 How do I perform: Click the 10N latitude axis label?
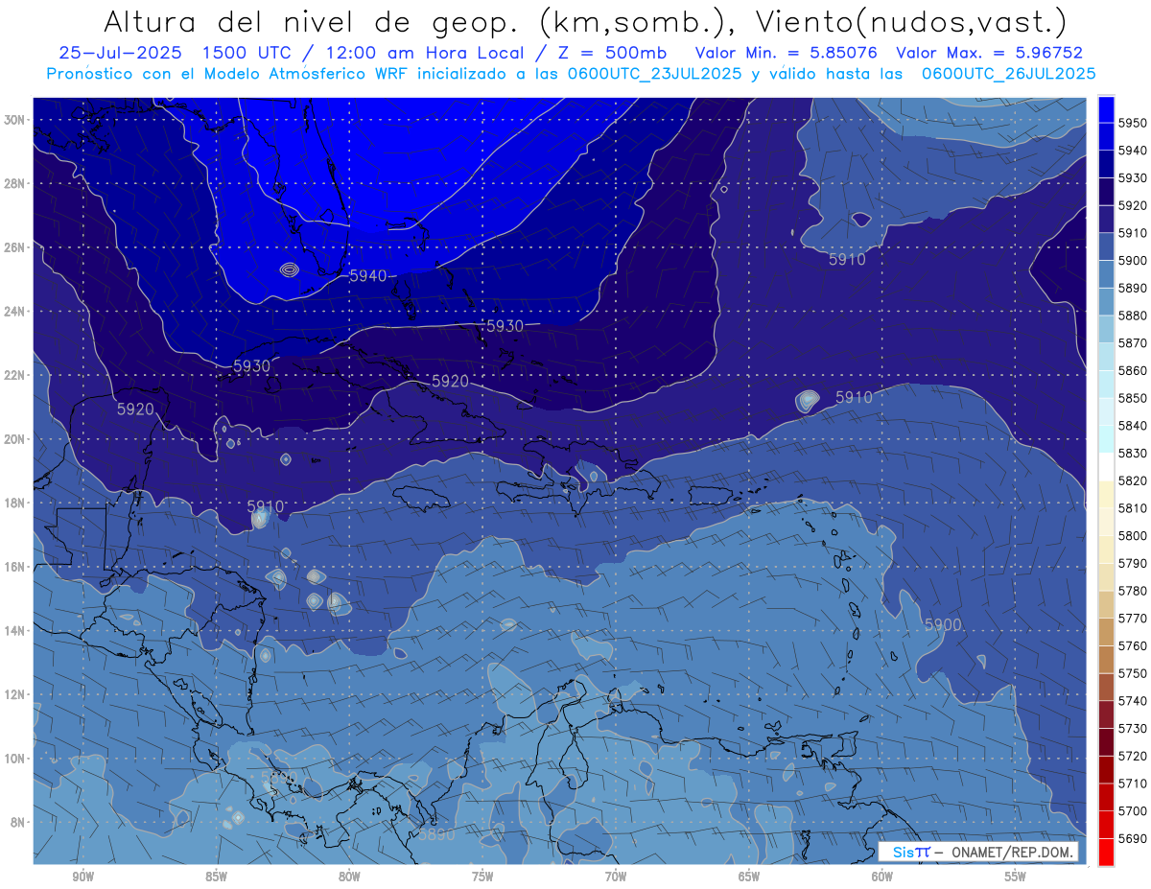15,759
